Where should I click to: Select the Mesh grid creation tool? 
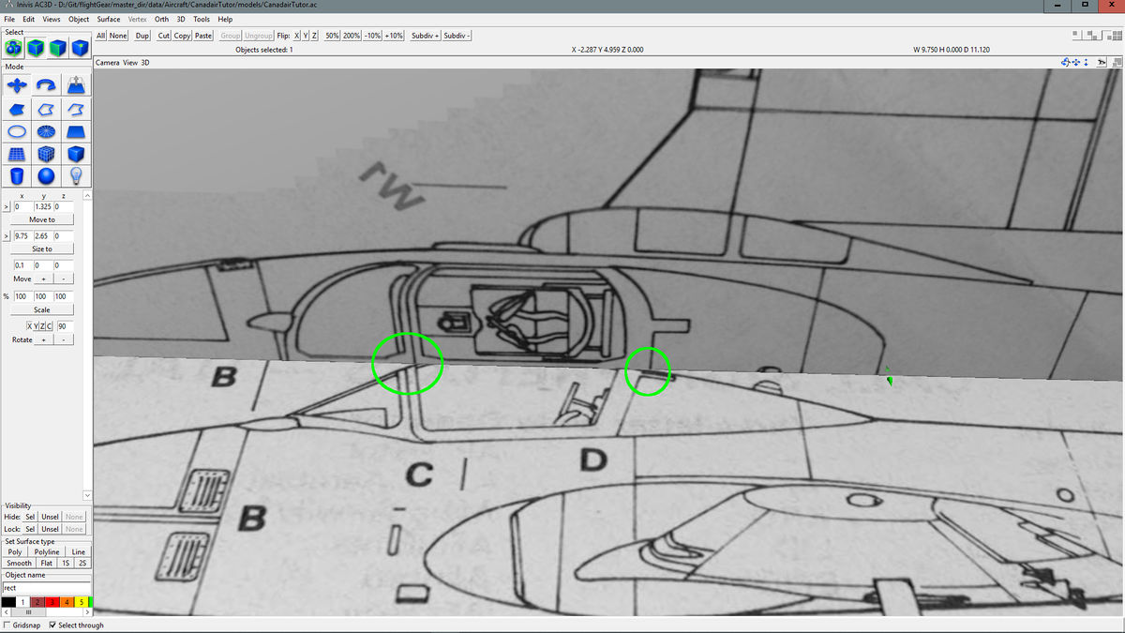click(19, 155)
